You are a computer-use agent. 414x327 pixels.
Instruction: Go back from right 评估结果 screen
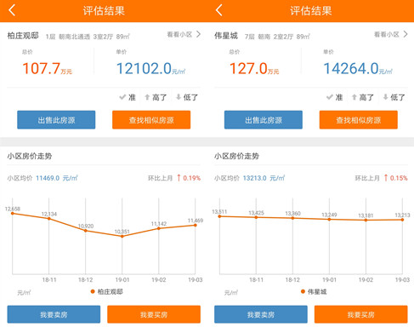pyautogui.click(x=218, y=10)
